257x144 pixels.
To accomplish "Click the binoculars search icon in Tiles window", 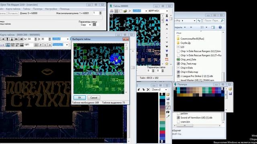I will coord(112,11).
